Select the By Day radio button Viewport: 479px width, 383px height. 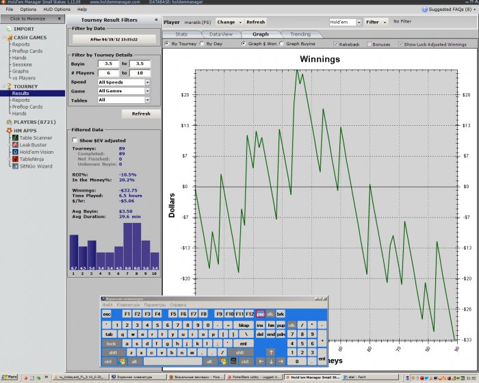tap(205, 44)
